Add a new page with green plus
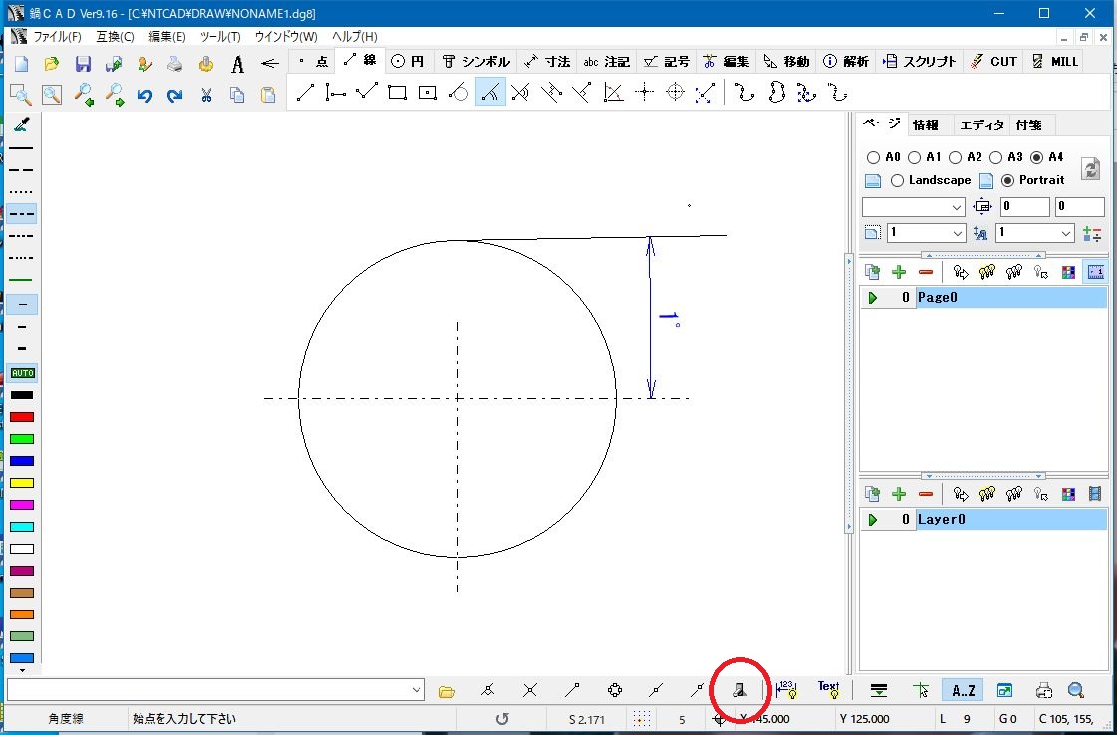 point(899,272)
